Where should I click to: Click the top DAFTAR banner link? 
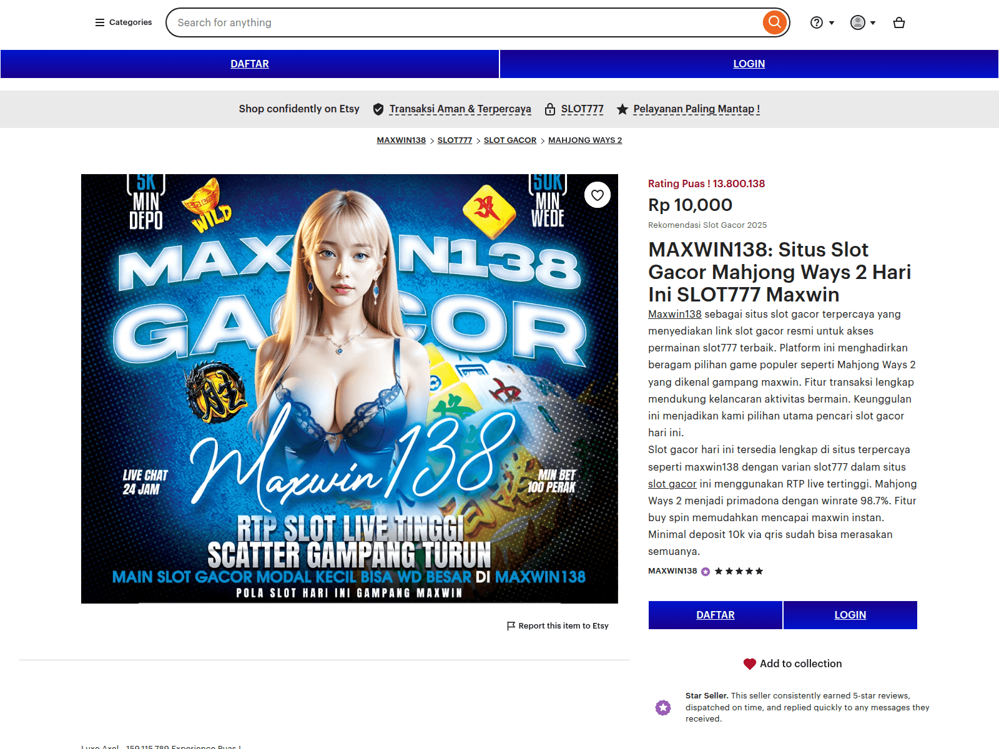250,64
